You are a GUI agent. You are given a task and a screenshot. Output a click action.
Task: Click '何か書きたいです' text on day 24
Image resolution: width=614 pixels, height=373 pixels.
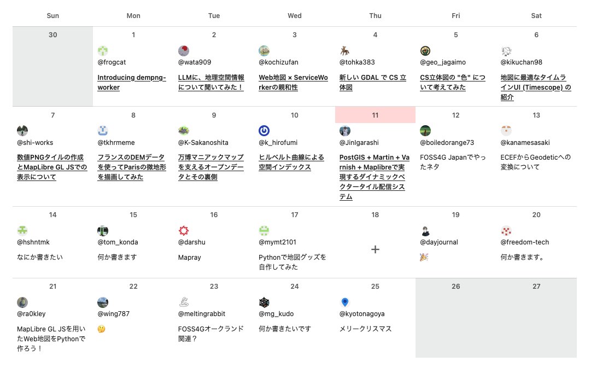(x=285, y=329)
